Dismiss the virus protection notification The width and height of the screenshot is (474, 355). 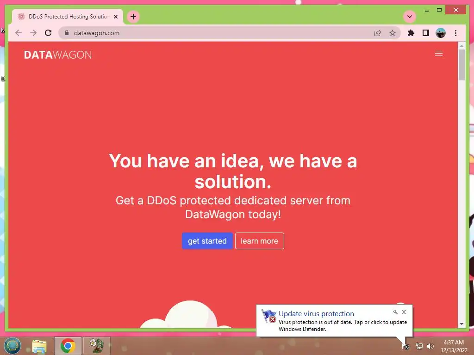point(404,312)
